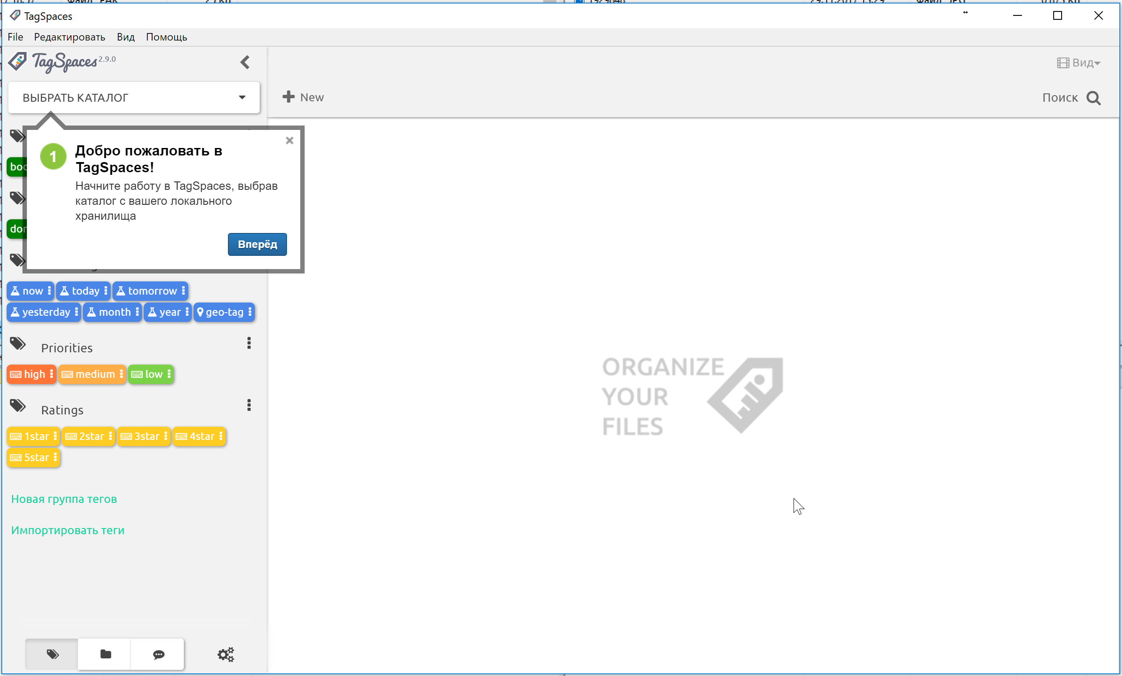This screenshot has height=676, width=1122.
Task: Open options of the '2star' tag
Action: click(110, 436)
